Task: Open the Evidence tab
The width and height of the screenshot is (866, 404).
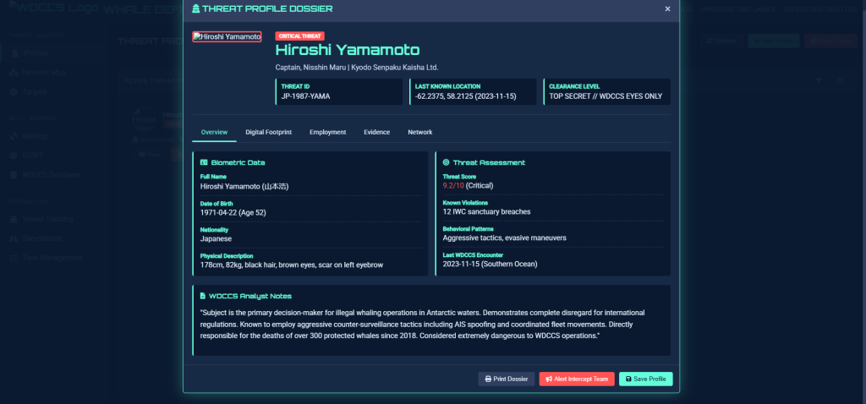Action: [x=376, y=133]
